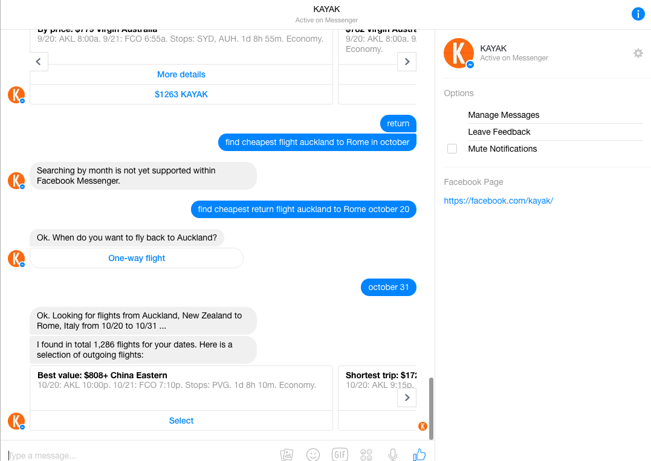Open the GIF picker
Viewport: 651px width, 461px height.
click(340, 455)
